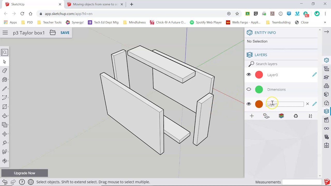Select the Eraser tool

point(5,71)
